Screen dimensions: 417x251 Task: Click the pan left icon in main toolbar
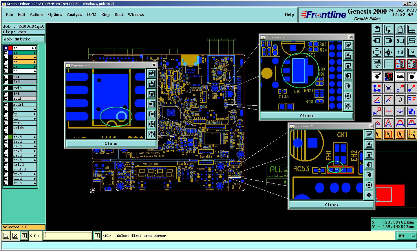[377, 41]
